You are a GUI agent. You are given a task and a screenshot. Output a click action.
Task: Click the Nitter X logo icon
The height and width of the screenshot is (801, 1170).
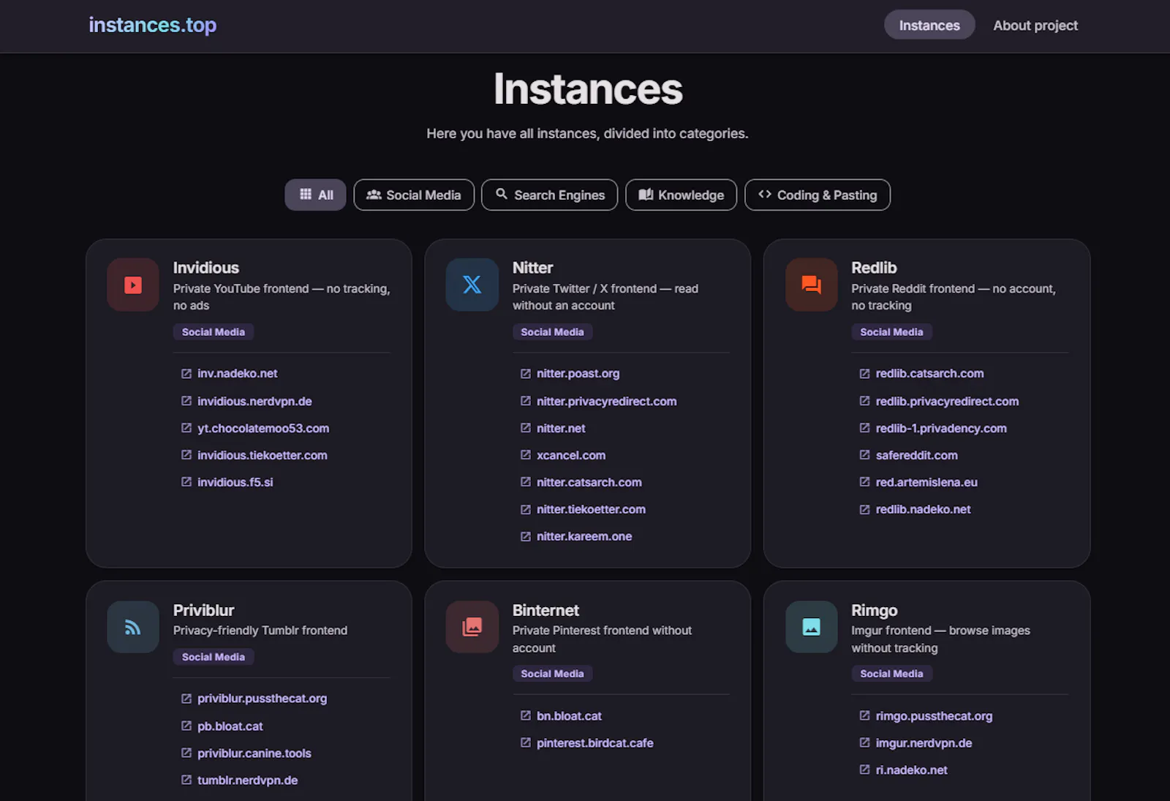coord(472,285)
